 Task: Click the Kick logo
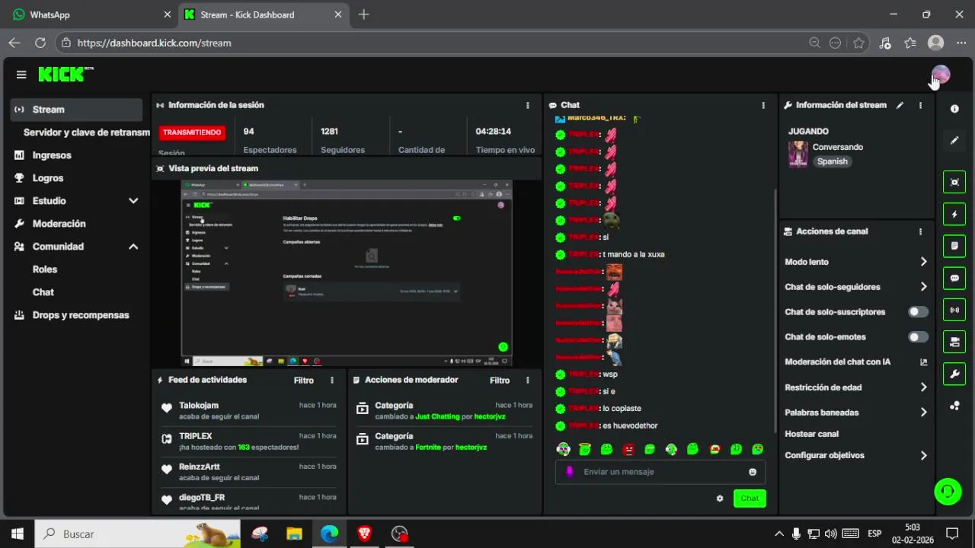pos(66,74)
